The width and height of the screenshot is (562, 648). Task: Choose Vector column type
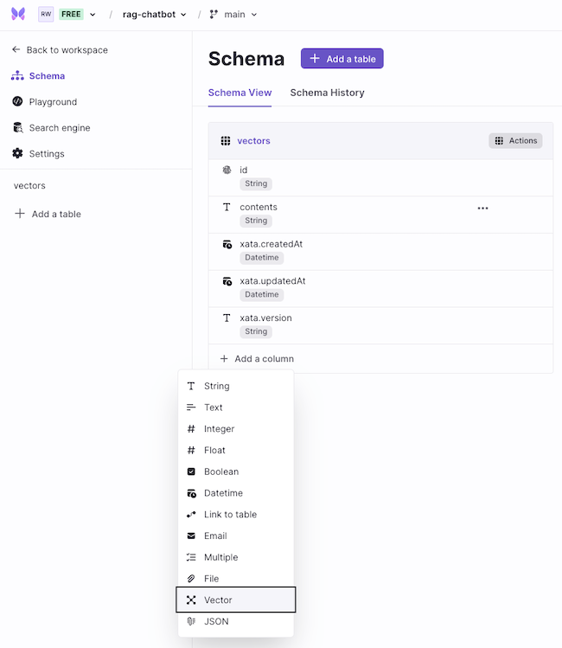236,600
